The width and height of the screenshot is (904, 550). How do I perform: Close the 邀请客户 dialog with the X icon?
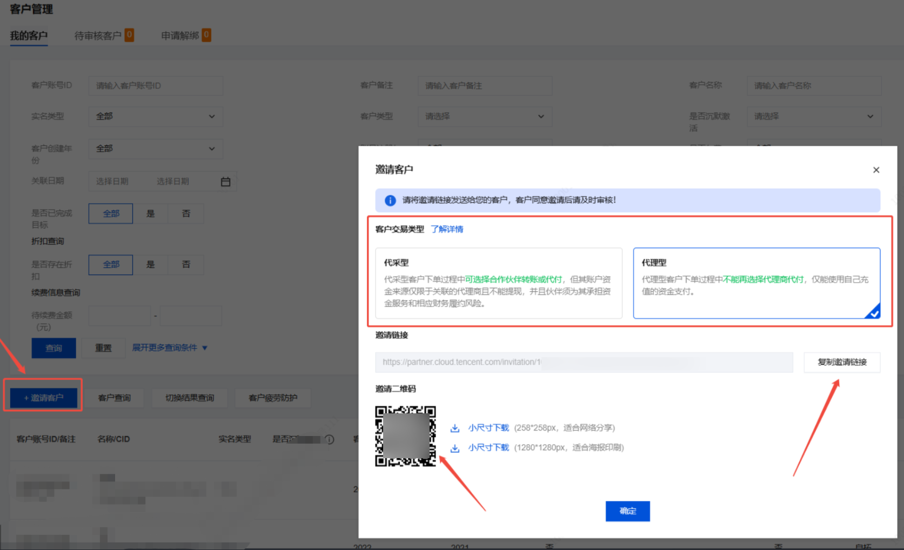click(876, 170)
